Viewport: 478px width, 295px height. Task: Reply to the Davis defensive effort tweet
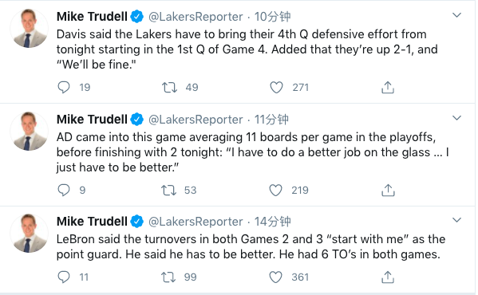pos(64,88)
